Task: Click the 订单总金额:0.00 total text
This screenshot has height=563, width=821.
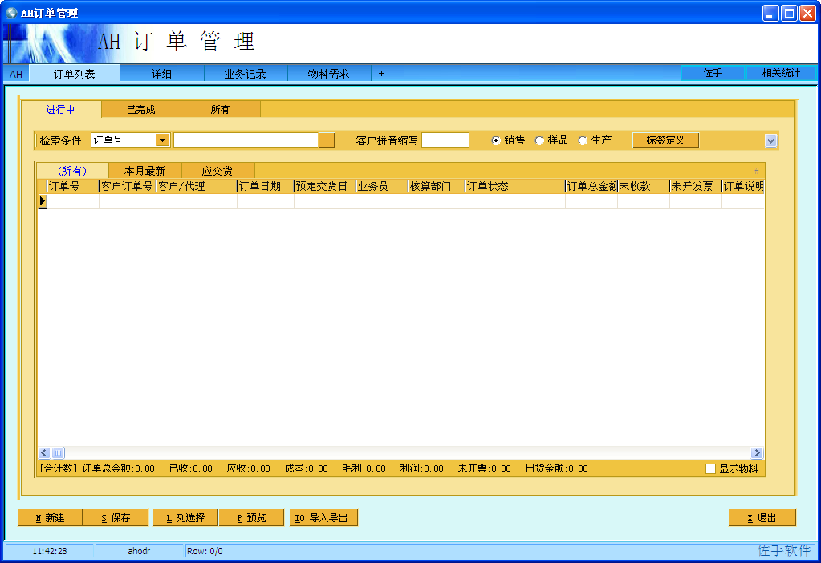Action: tap(118, 469)
